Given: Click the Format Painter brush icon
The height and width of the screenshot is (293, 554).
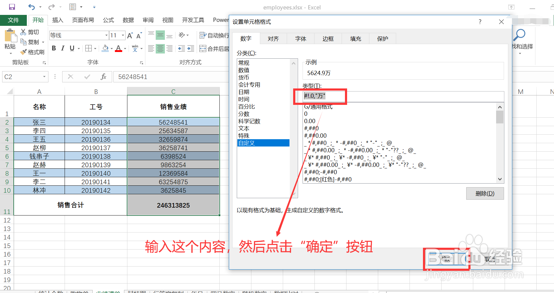Looking at the screenshot, I should click(23, 52).
